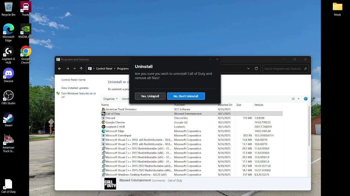Click the forward navigation arrow
Screen dimensions: 350x196
coord(68,69)
